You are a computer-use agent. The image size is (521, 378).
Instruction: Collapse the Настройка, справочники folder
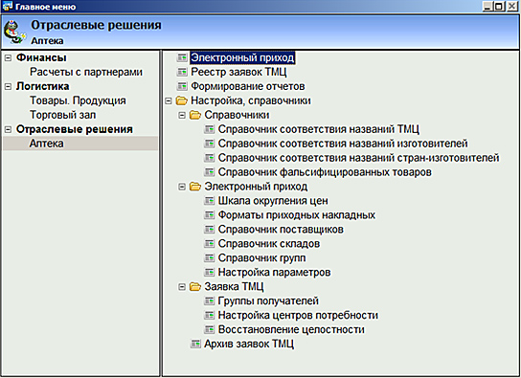169,100
